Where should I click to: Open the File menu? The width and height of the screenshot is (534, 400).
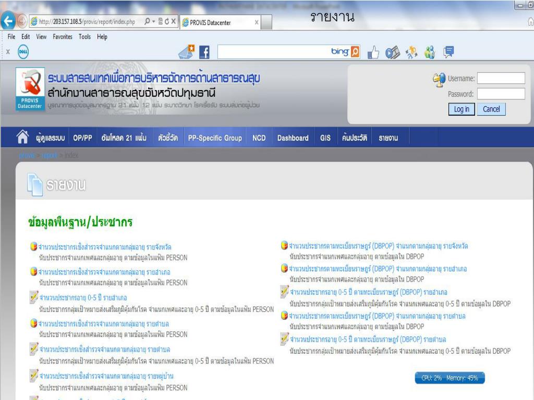tap(11, 37)
